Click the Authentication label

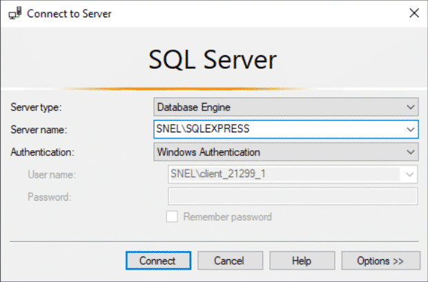click(42, 152)
